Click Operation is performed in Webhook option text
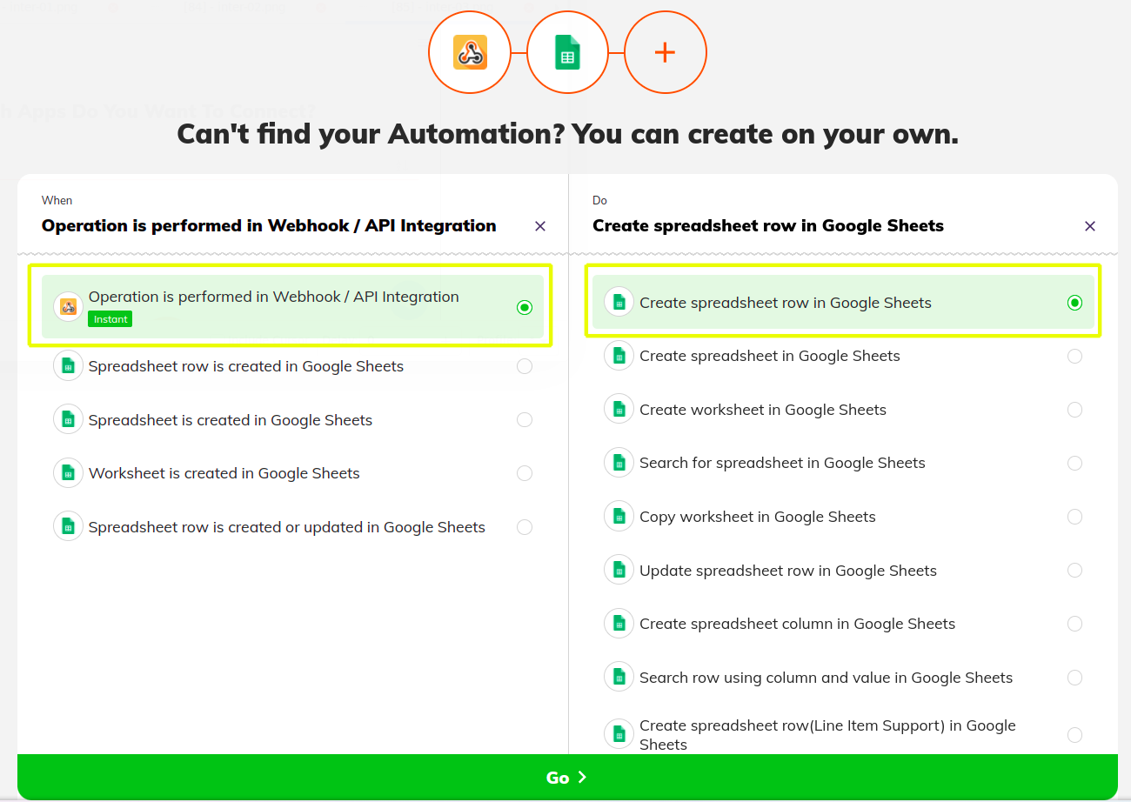The width and height of the screenshot is (1131, 802). click(274, 297)
